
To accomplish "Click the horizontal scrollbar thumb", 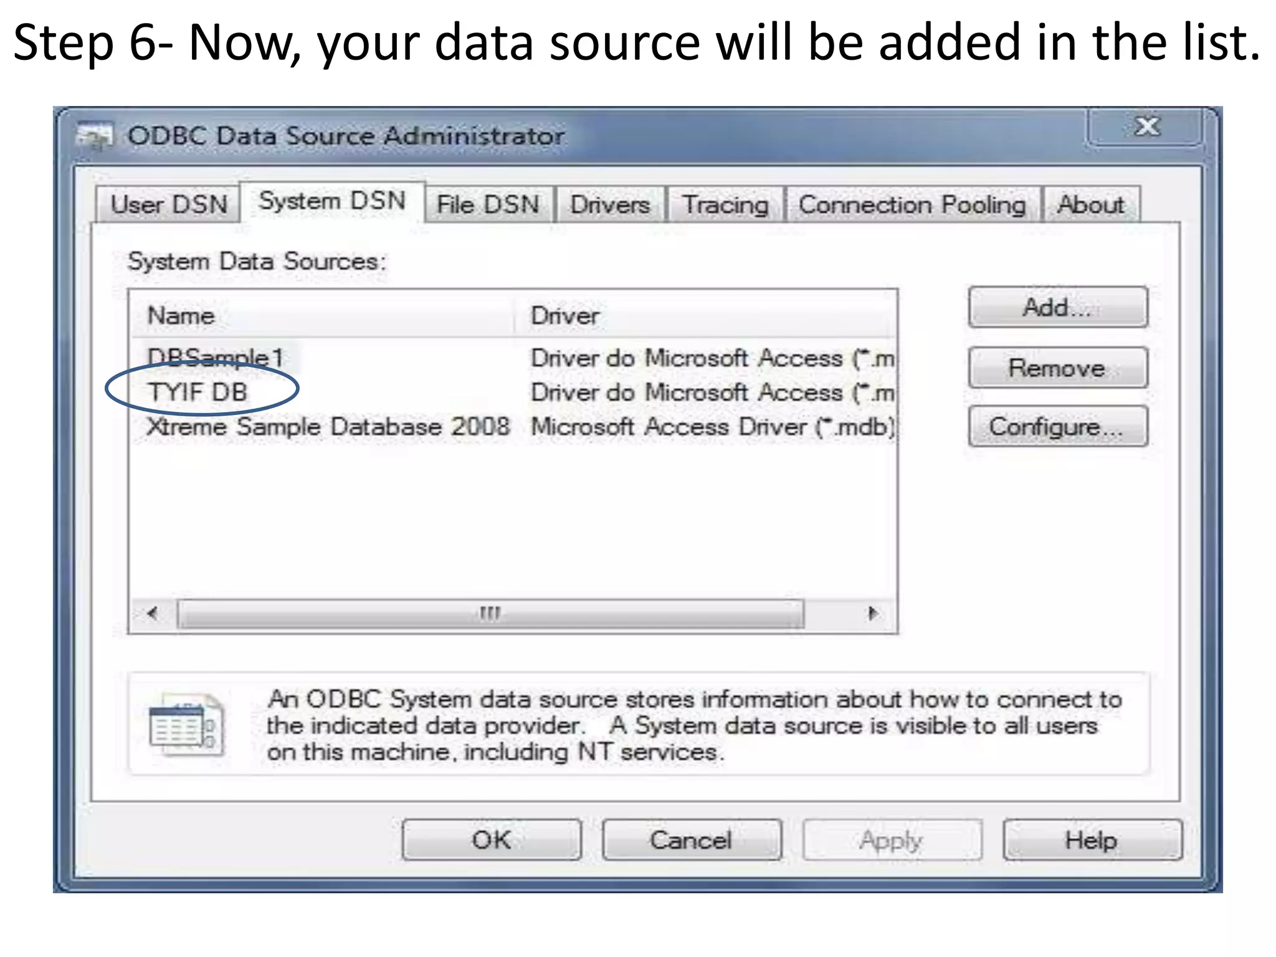I will (x=490, y=613).
